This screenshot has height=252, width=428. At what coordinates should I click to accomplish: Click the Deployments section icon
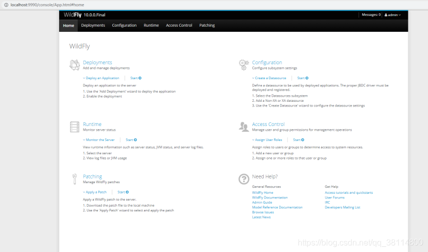[x=75, y=65]
